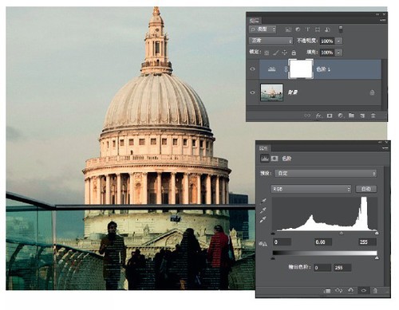399x310 pixels.
Task: Click the midtone input field showing 0.60
Action: point(323,242)
